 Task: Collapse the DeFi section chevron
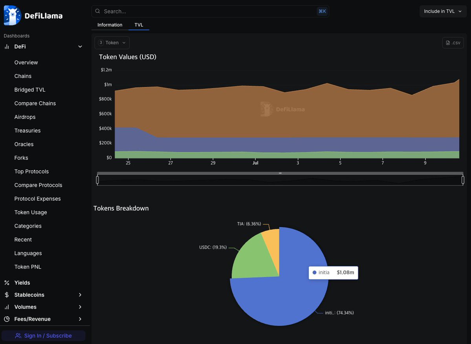(80, 47)
